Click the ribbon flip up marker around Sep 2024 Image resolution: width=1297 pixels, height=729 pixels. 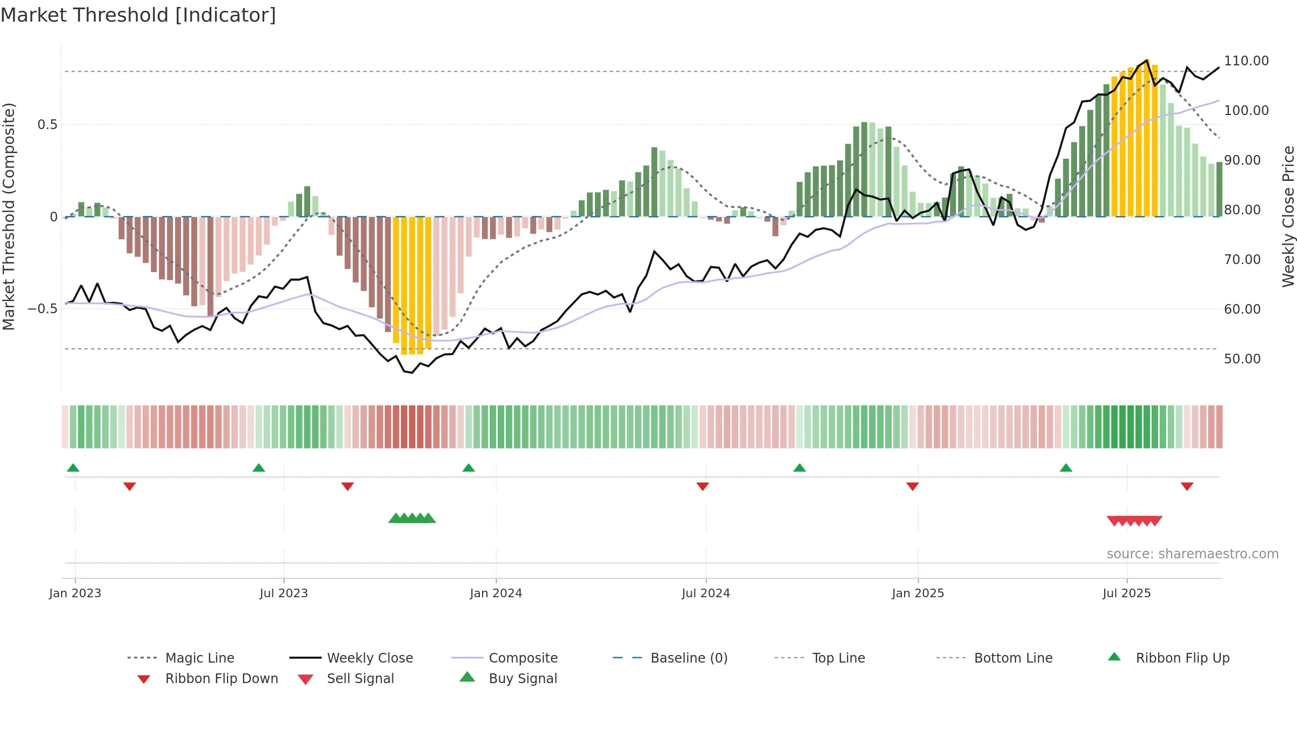pos(800,468)
